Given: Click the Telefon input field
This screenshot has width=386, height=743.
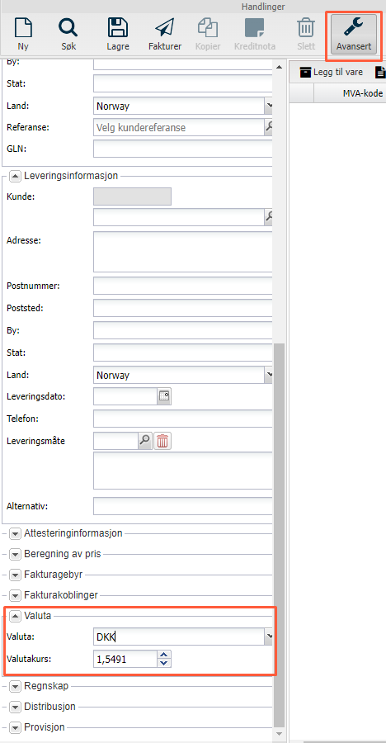Looking at the screenshot, I should pos(183,419).
